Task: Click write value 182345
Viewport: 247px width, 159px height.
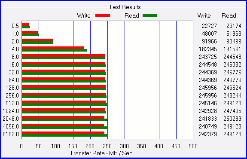Action: (x=208, y=49)
